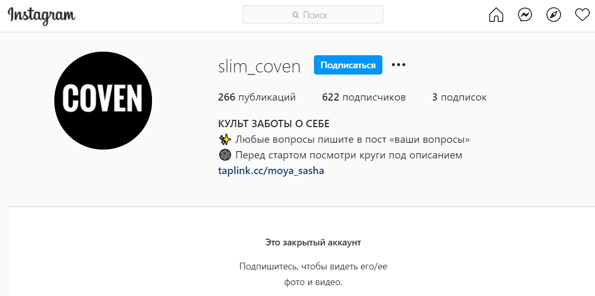Open the Explore compass icon
Image resolution: width=595 pixels, height=296 pixels.
pyautogui.click(x=554, y=15)
